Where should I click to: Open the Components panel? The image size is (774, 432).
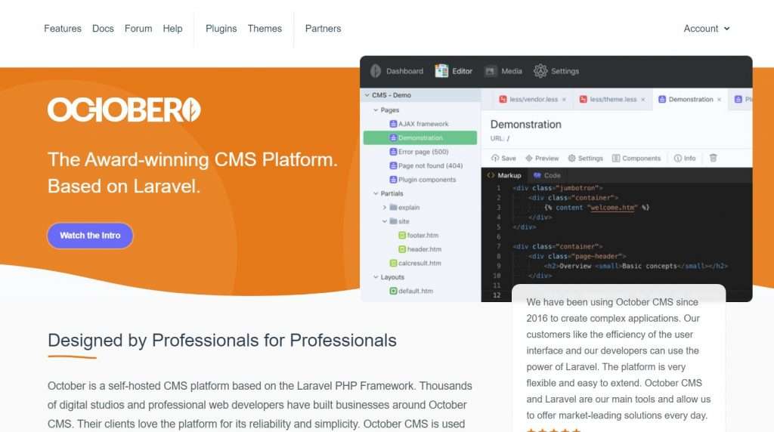[x=636, y=159]
